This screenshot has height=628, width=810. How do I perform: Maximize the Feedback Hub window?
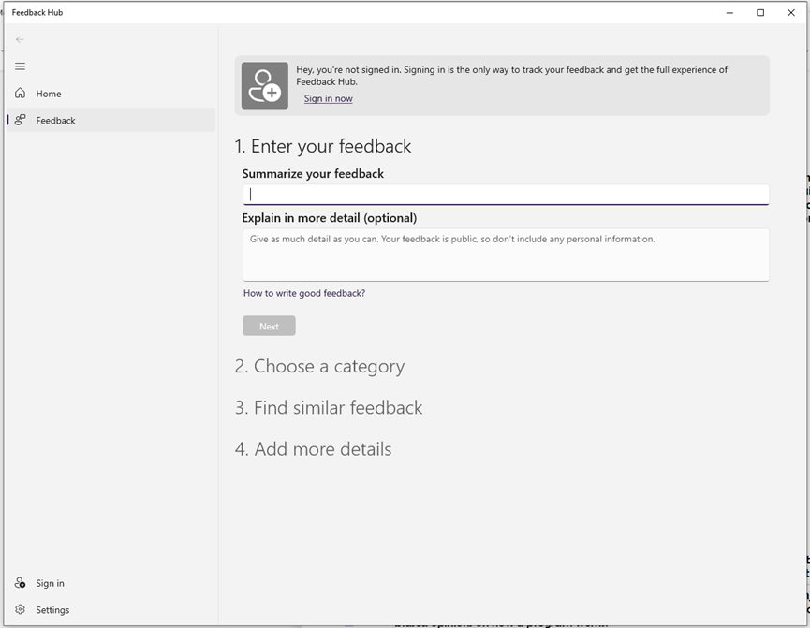point(760,13)
